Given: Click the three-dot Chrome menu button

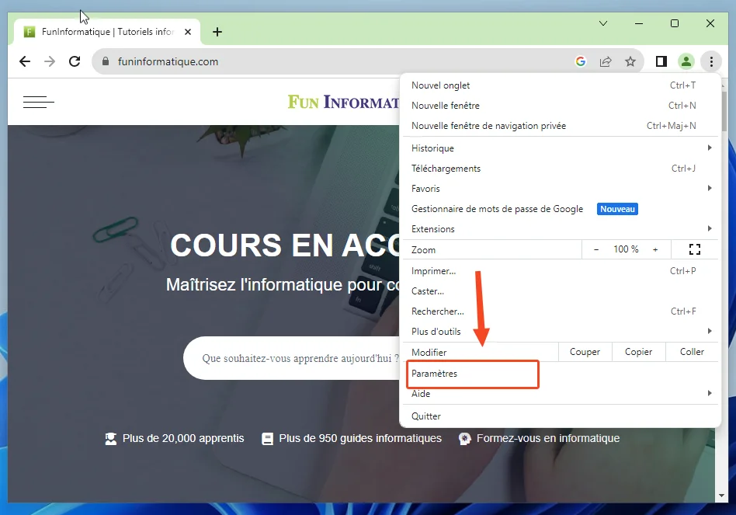Looking at the screenshot, I should click(x=711, y=61).
